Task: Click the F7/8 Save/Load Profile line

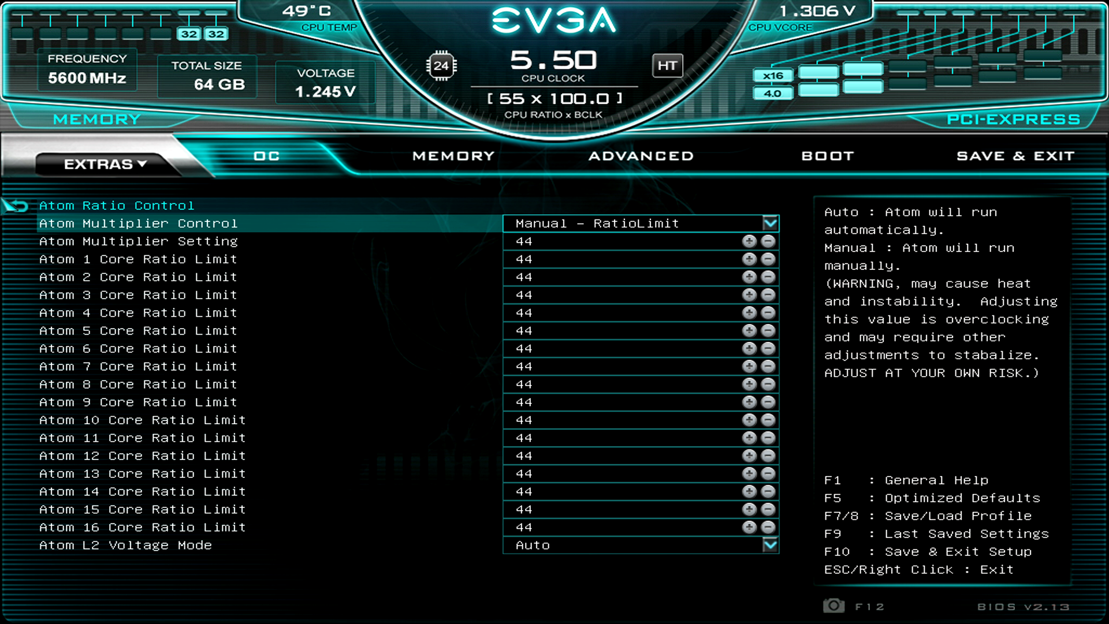Action: [928, 516]
